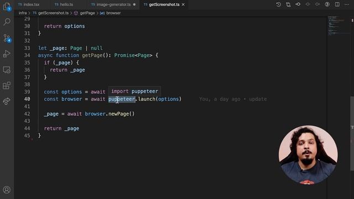Click 'browser' variable declared on line 40
The height and width of the screenshot is (199, 354).
(72, 99)
